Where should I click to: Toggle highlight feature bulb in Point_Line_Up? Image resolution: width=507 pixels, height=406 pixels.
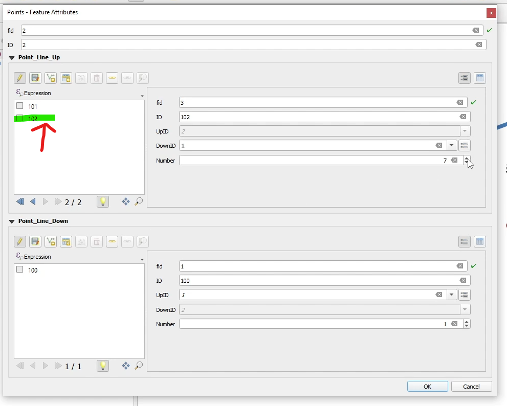(103, 201)
